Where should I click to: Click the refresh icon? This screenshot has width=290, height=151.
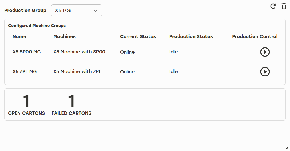(273, 6)
